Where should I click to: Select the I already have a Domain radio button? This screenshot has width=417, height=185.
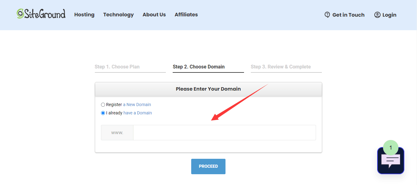(x=103, y=113)
